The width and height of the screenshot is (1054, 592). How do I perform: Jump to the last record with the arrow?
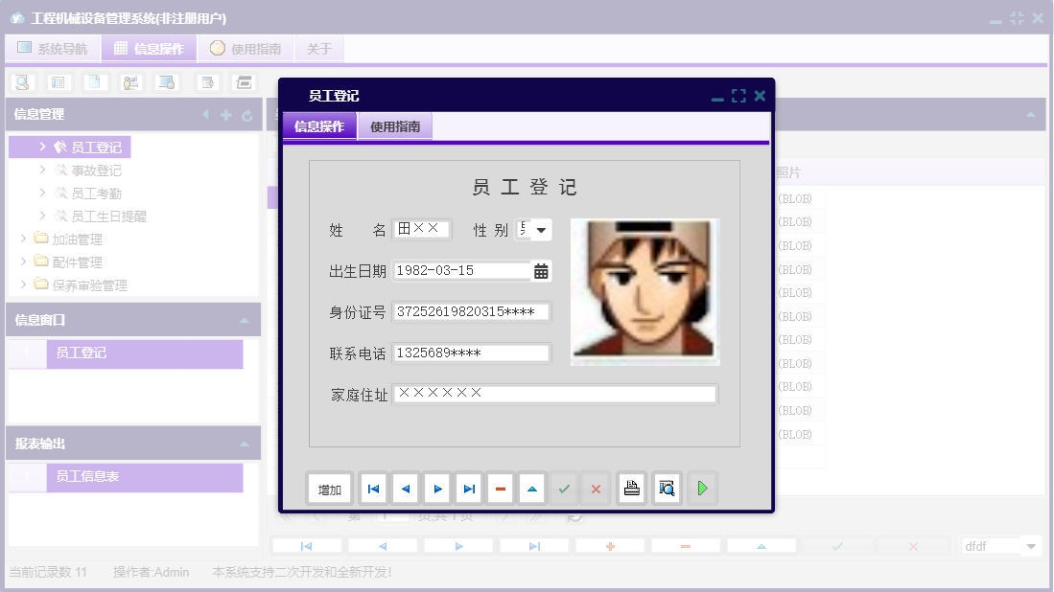[x=468, y=488]
